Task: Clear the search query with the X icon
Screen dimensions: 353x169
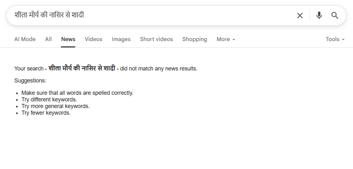Action: [x=300, y=16]
